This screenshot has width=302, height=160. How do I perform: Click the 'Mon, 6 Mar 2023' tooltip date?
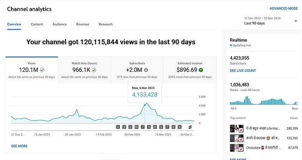[143, 88]
